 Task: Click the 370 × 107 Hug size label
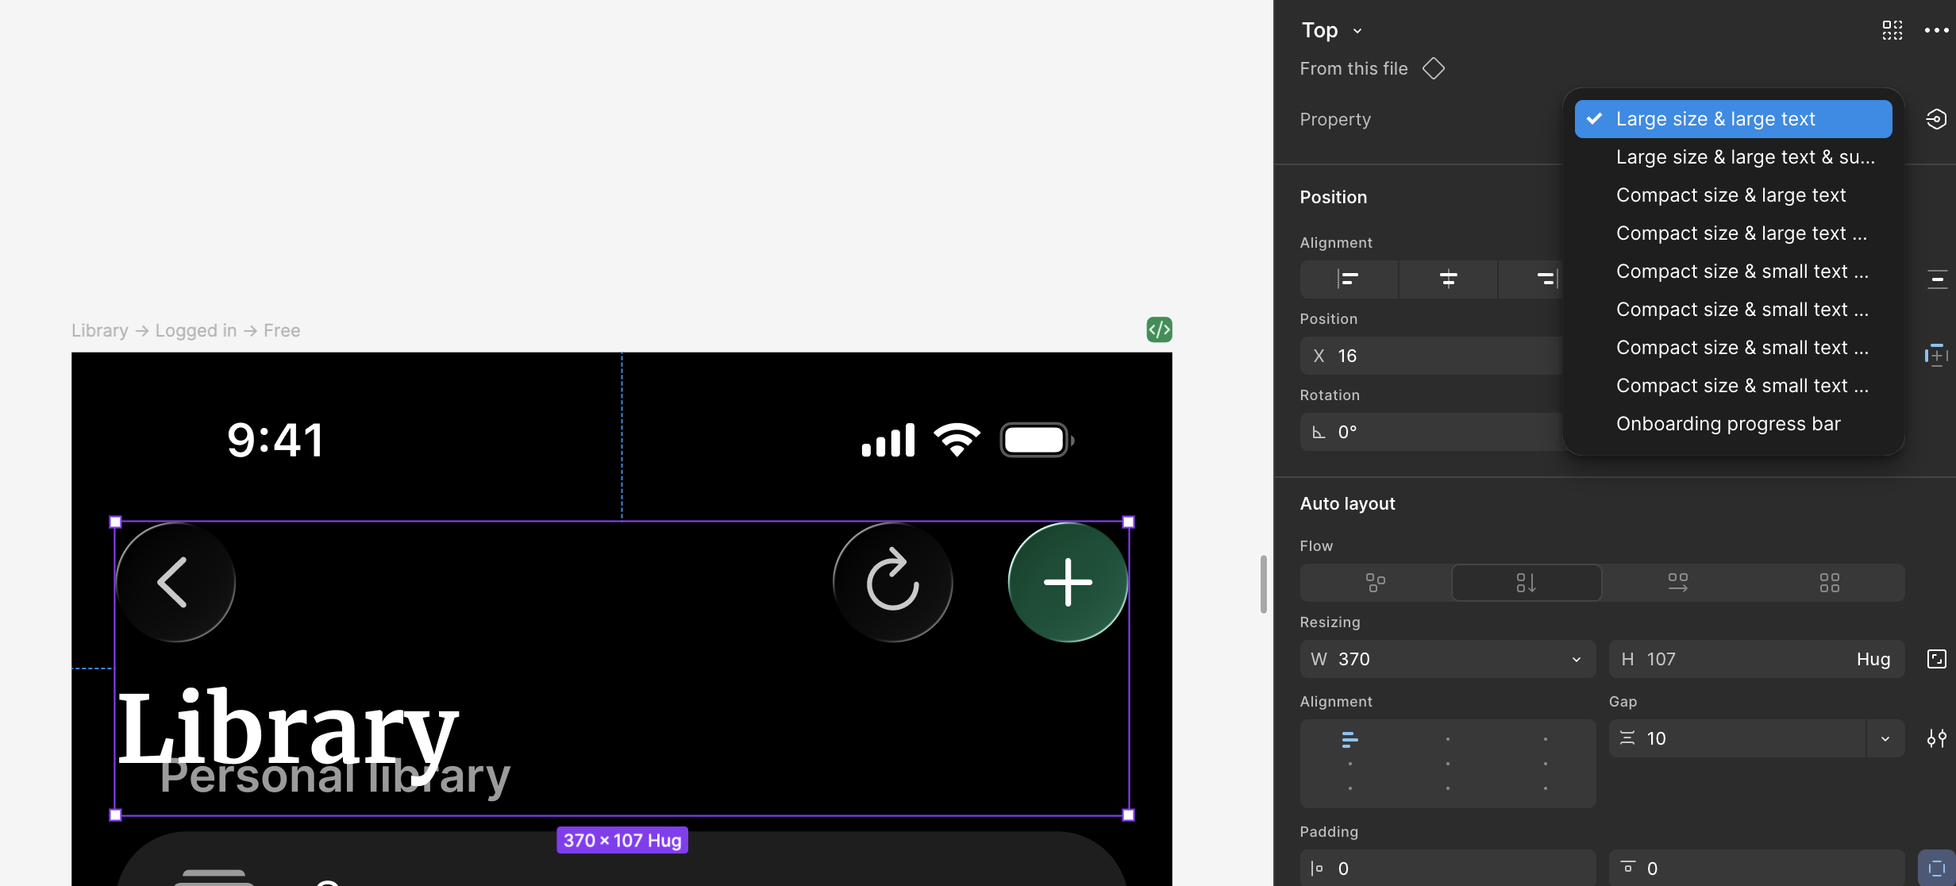click(622, 840)
